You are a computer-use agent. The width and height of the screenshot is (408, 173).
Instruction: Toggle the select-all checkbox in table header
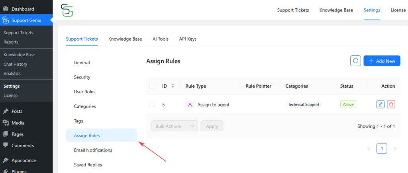(151, 86)
